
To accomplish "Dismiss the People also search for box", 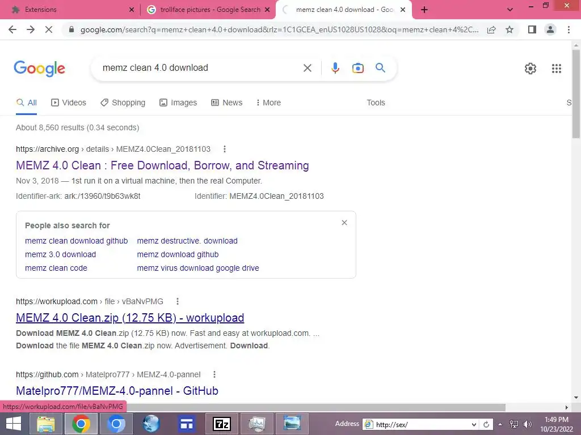I will tap(344, 223).
